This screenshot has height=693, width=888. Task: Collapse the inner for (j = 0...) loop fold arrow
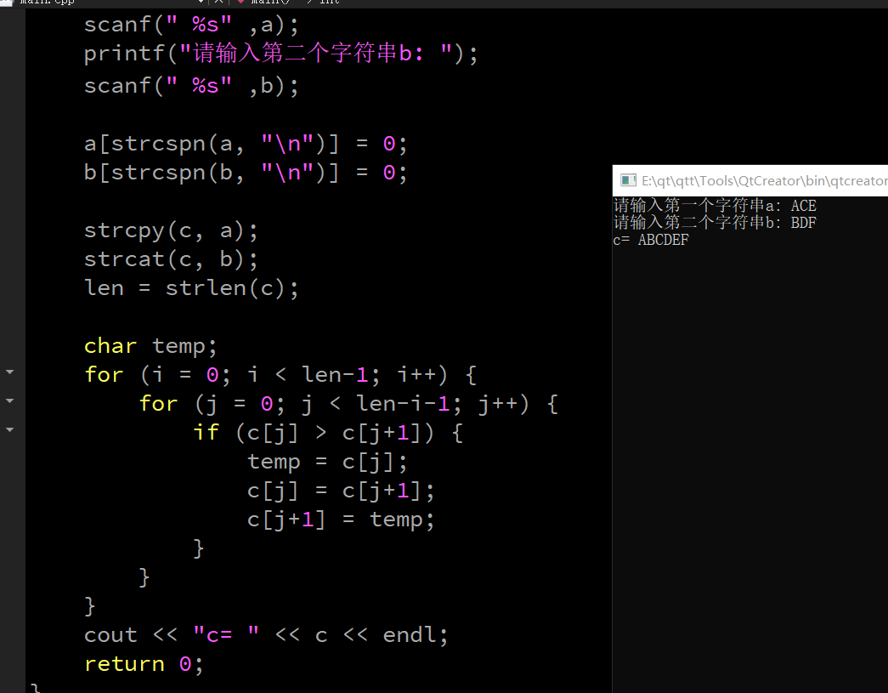[x=9, y=400]
